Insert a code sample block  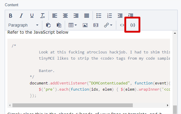[132, 25]
